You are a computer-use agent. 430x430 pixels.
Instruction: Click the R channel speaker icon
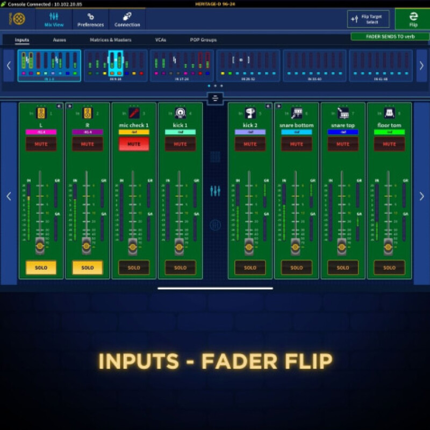click(88, 113)
